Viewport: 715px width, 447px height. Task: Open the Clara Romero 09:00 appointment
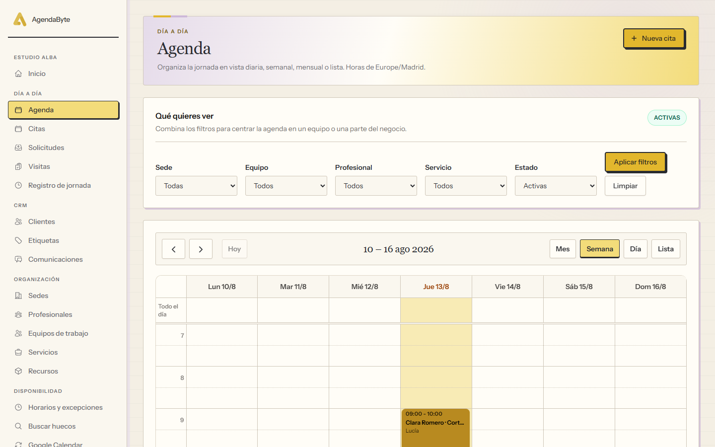click(435, 427)
